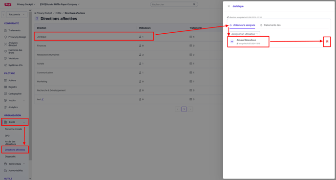This screenshot has height=180, width=336.
Task: Click the Privacy by Design icon
Action: [5, 37]
